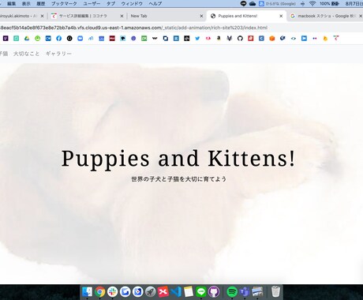Open the Amazon bookmark icon
The height and width of the screenshot is (300, 363).
(x=219, y=39)
